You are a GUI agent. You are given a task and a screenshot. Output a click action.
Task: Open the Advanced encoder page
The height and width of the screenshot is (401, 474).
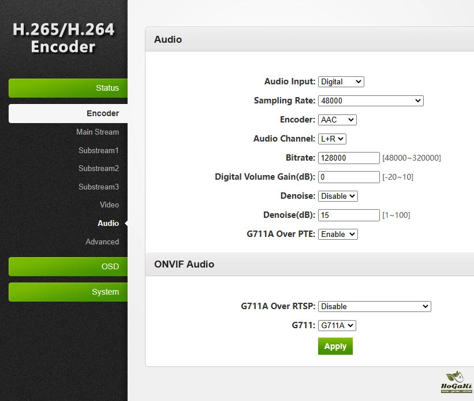[x=102, y=242]
